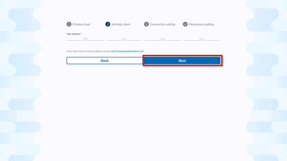Focus the first license segment field
The image size is (287, 161).
pyautogui.click(x=85, y=39)
